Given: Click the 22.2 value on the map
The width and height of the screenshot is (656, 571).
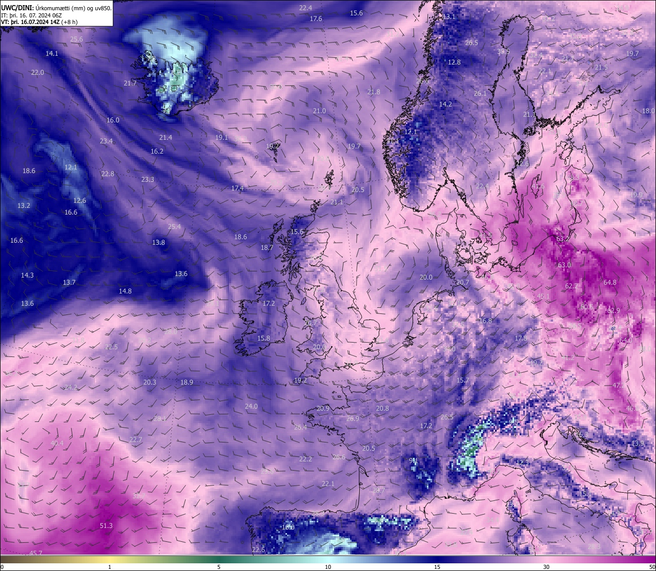Looking at the screenshot, I should tap(305, 459).
